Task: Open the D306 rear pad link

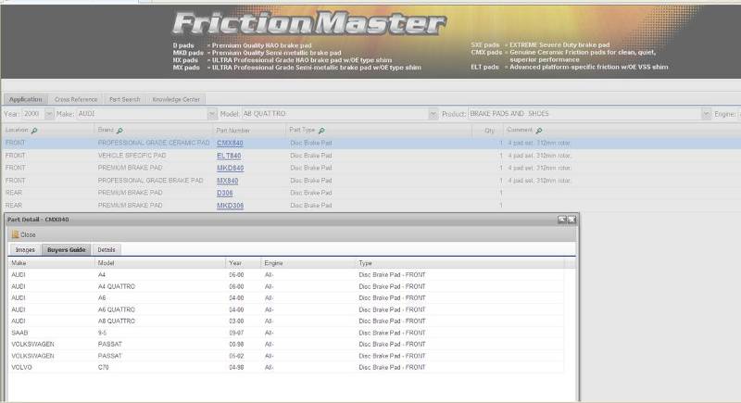Action: (224, 193)
